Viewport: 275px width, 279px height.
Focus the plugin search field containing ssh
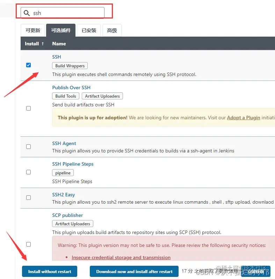(63, 13)
